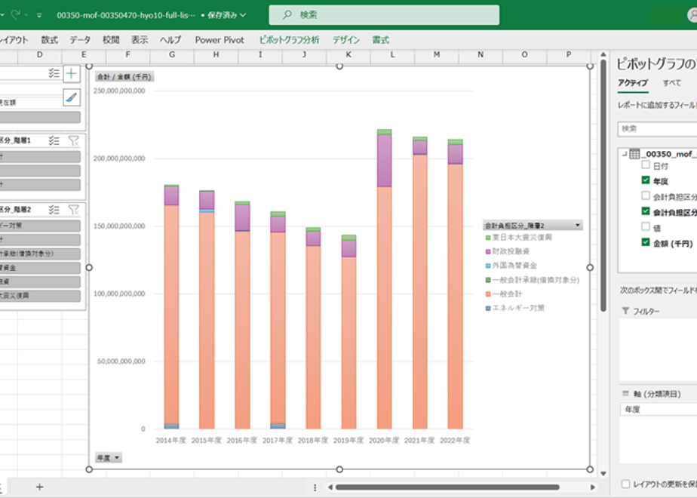This screenshot has height=498, width=697.
Task: Click the field list 検索 input
Action: pyautogui.click(x=657, y=129)
